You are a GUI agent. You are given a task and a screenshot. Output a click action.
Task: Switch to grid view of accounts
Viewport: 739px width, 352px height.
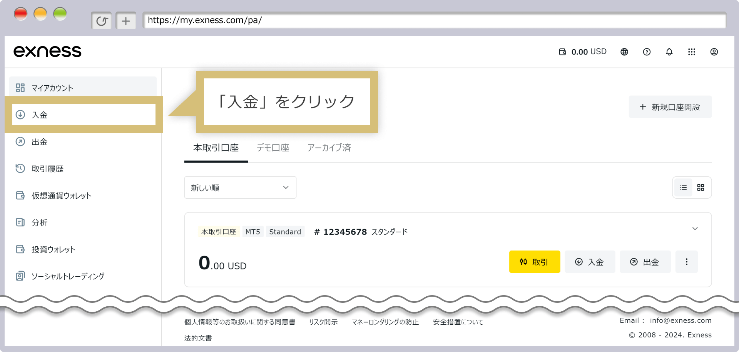[701, 188]
